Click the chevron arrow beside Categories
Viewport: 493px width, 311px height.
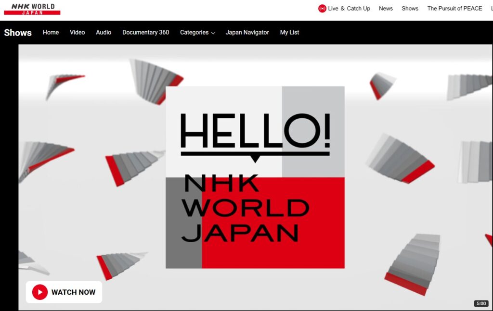213,33
